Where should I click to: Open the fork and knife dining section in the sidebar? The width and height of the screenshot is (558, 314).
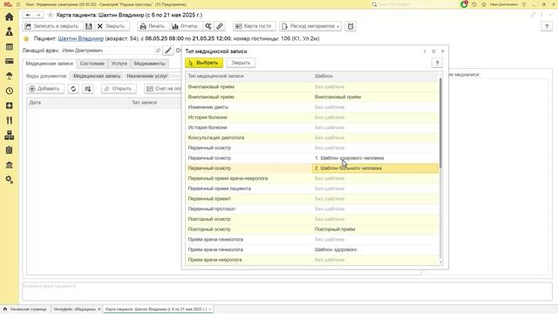tap(10, 120)
